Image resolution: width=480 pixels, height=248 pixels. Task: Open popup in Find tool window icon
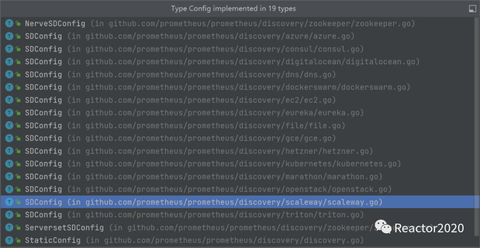click(x=472, y=9)
